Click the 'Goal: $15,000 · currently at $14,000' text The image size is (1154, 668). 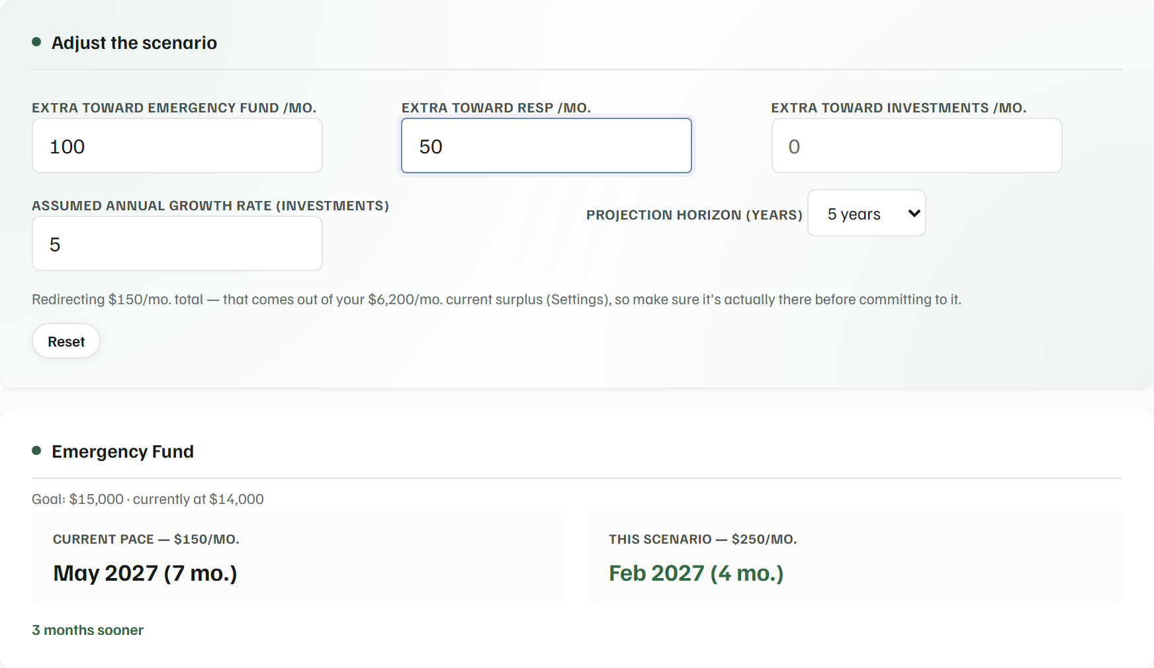coord(148,499)
